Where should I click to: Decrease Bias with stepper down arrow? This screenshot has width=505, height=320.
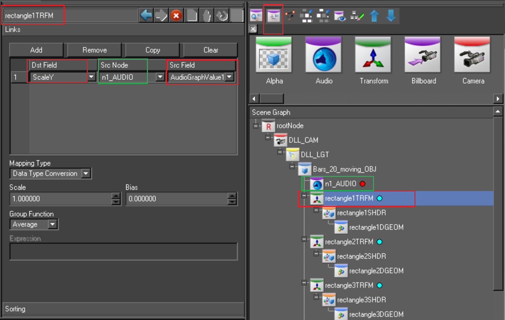pyautogui.click(x=232, y=202)
